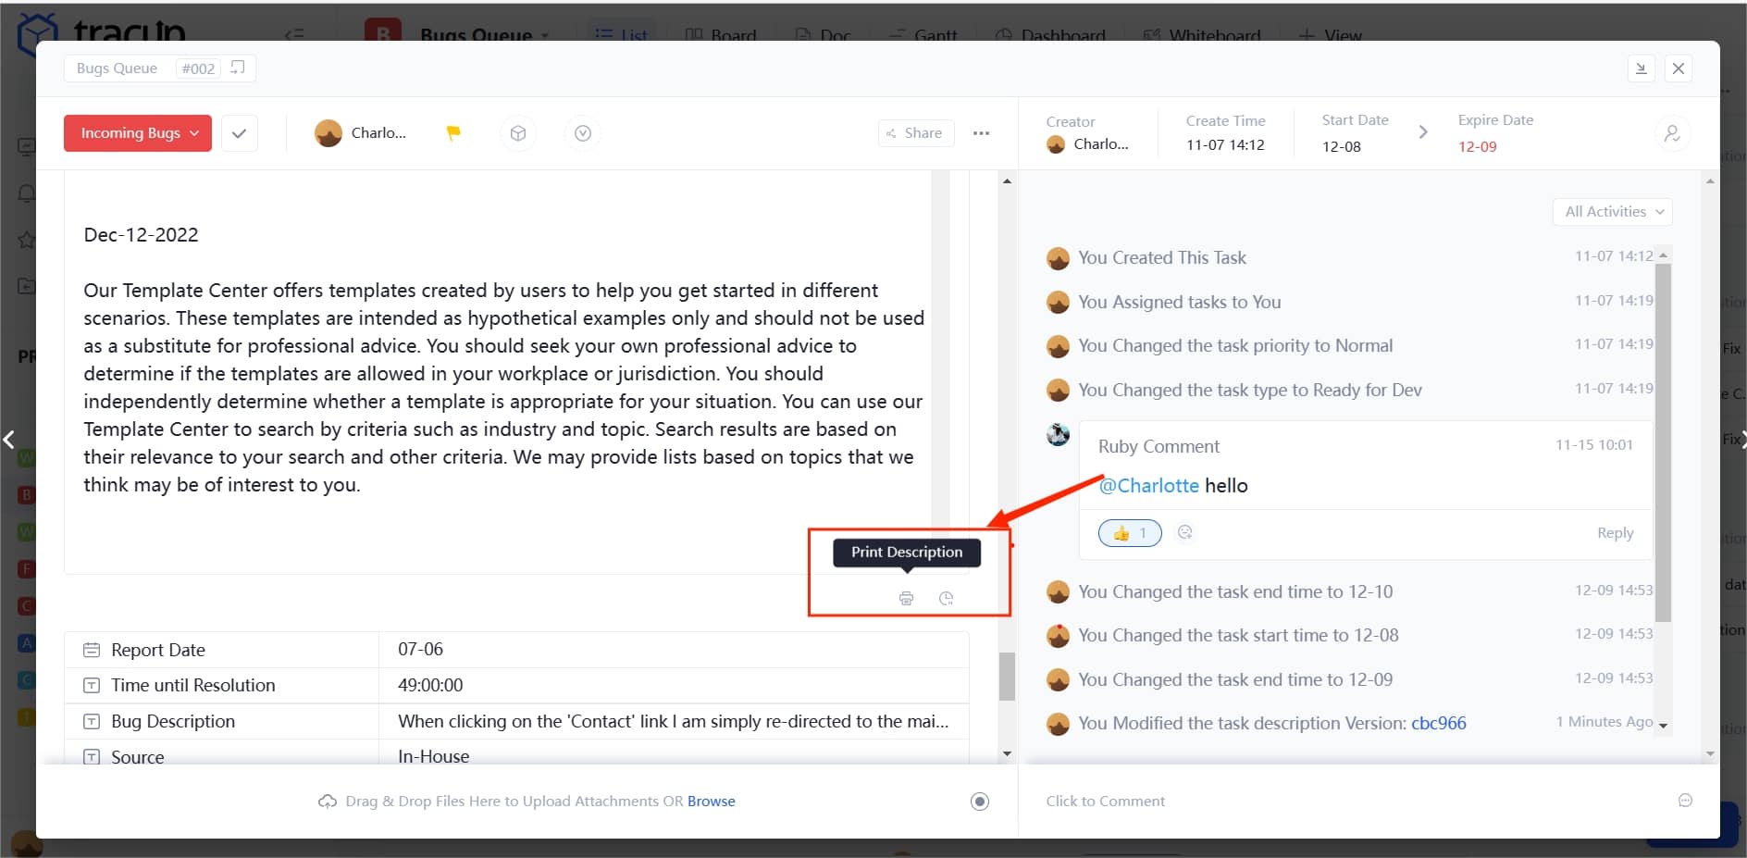Open the Incoming Bugs status dropdown
The height and width of the screenshot is (858, 1747).
tap(138, 133)
